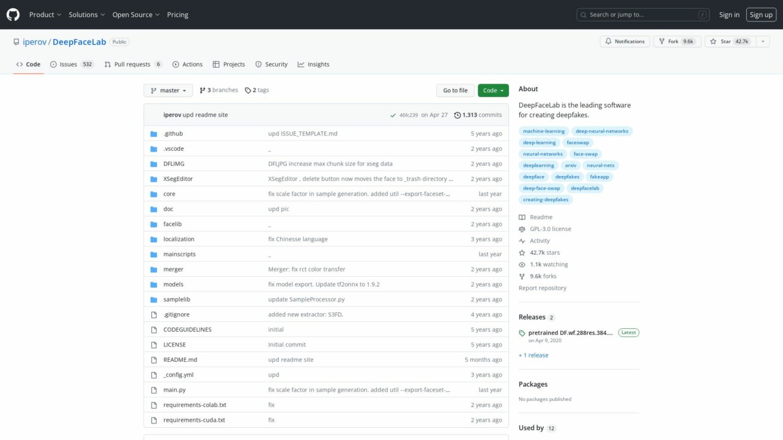The height and width of the screenshot is (440, 783).
Task: Click the tags icon showing 2 tags
Action: pyautogui.click(x=248, y=90)
